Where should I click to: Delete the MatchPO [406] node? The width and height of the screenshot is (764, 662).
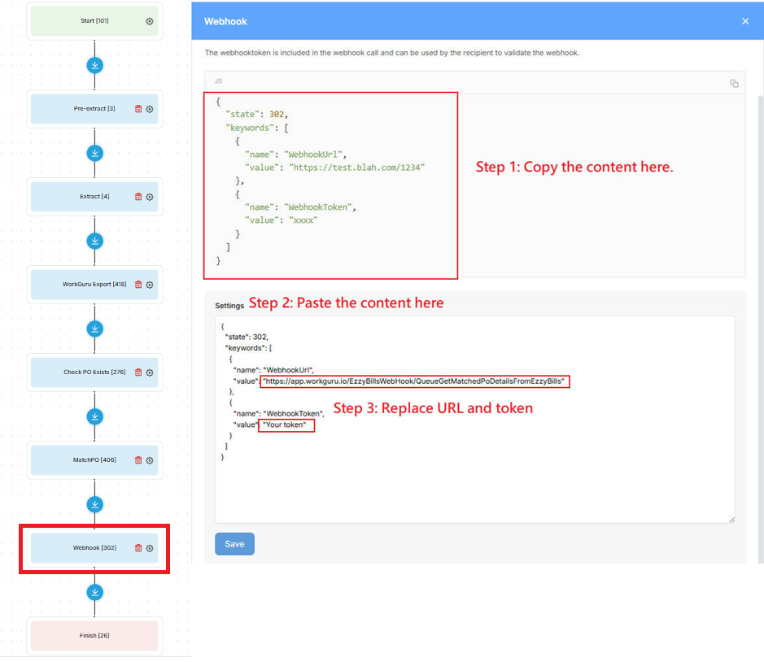point(138,460)
